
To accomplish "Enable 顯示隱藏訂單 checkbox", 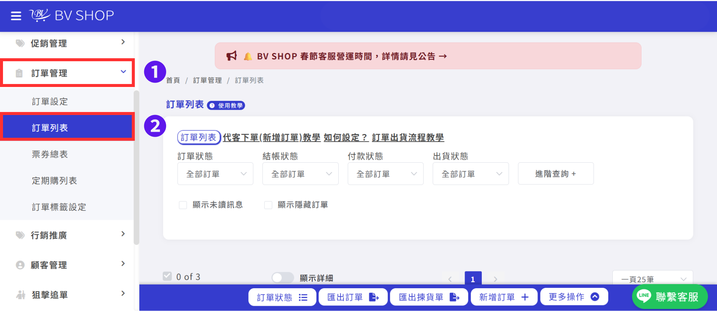I will [268, 205].
